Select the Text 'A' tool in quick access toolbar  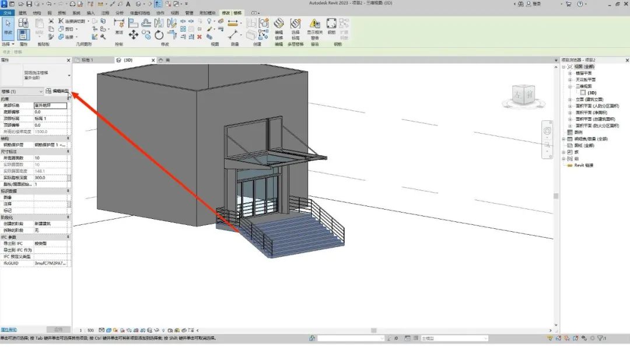point(128,4)
